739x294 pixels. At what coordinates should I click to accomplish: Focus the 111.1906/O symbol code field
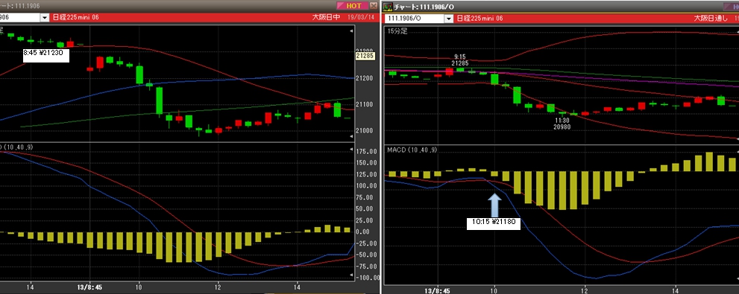(x=415, y=19)
